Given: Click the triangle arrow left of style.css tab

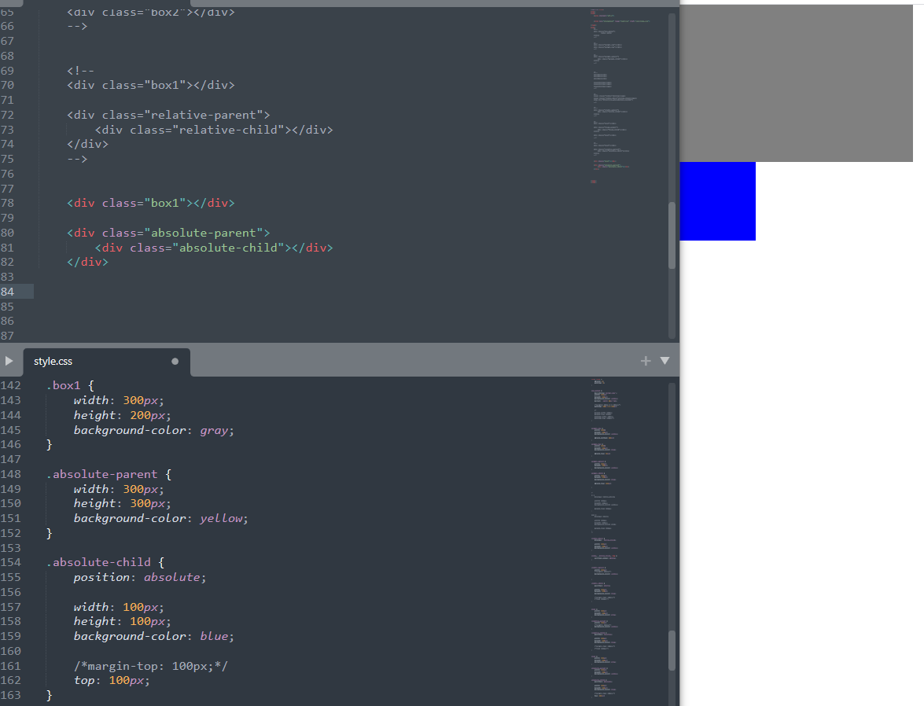Looking at the screenshot, I should (x=9, y=361).
